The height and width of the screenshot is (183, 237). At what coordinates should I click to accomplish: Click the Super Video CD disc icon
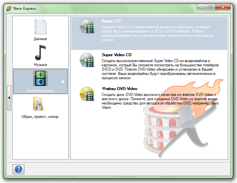tap(87, 60)
